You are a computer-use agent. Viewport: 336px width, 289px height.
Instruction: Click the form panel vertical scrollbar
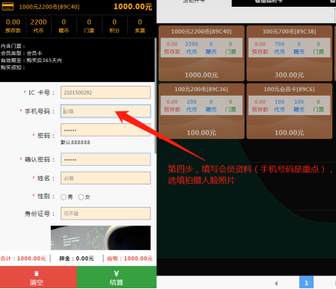pyautogui.click(x=156, y=96)
